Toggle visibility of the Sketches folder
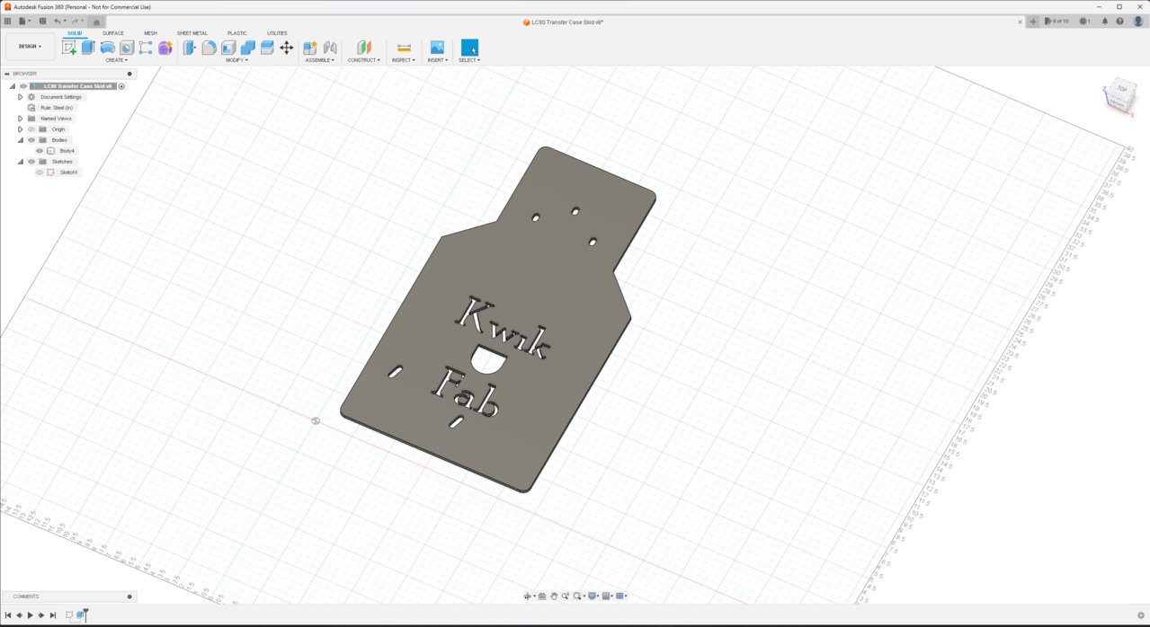This screenshot has height=627, width=1150. click(31, 162)
